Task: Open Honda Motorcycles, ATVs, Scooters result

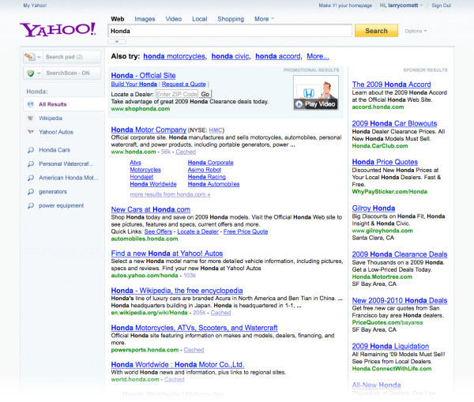Action: (x=194, y=328)
